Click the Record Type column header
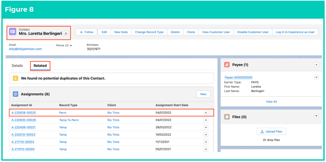 tap(68, 105)
